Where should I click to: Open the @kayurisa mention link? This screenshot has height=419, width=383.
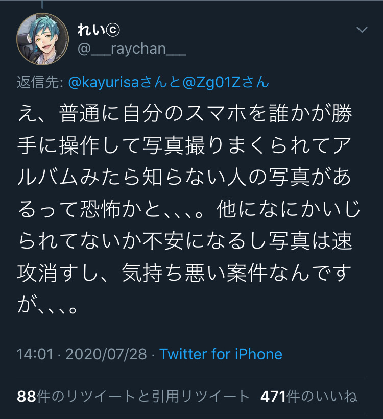coord(104,82)
